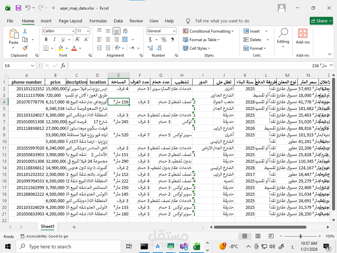Open the font size 11 dropdown
337x253 pixels.
[88, 31]
